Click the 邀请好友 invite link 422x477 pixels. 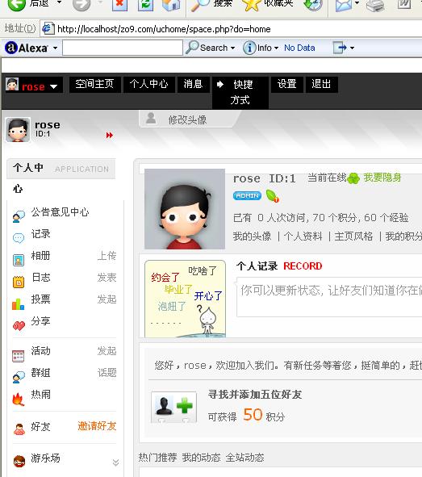pyautogui.click(x=97, y=425)
